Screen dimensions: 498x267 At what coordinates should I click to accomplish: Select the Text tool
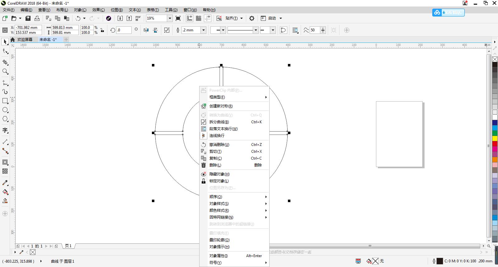(x=5, y=130)
